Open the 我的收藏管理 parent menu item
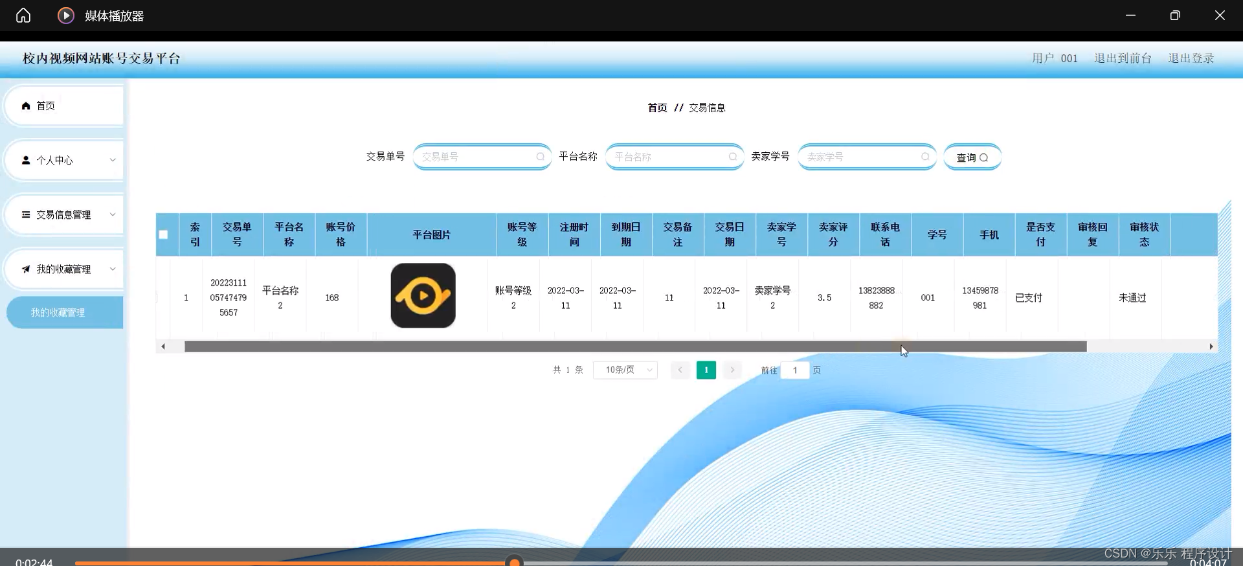Viewport: 1243px width, 566px height. [x=64, y=269]
